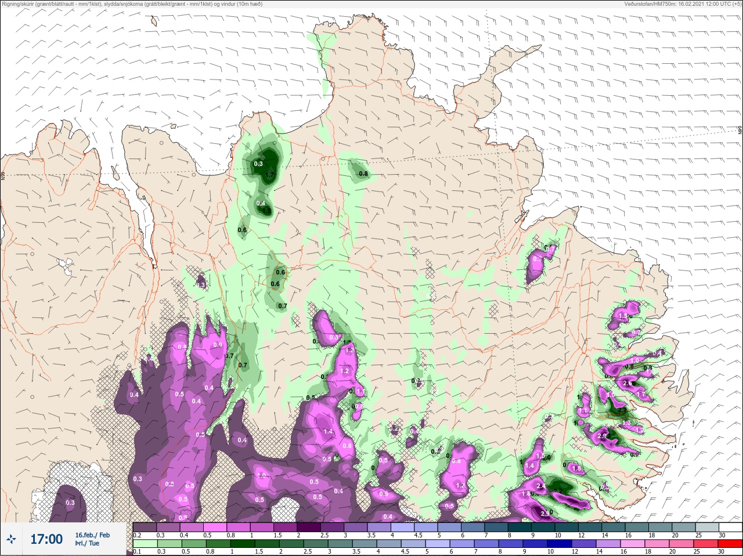Pick the light lavender swatch between 4 and 4.5, upper row
This screenshot has height=556, width=743.
click(403, 527)
